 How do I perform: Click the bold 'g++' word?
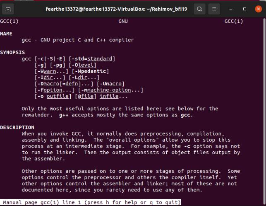click(64, 115)
